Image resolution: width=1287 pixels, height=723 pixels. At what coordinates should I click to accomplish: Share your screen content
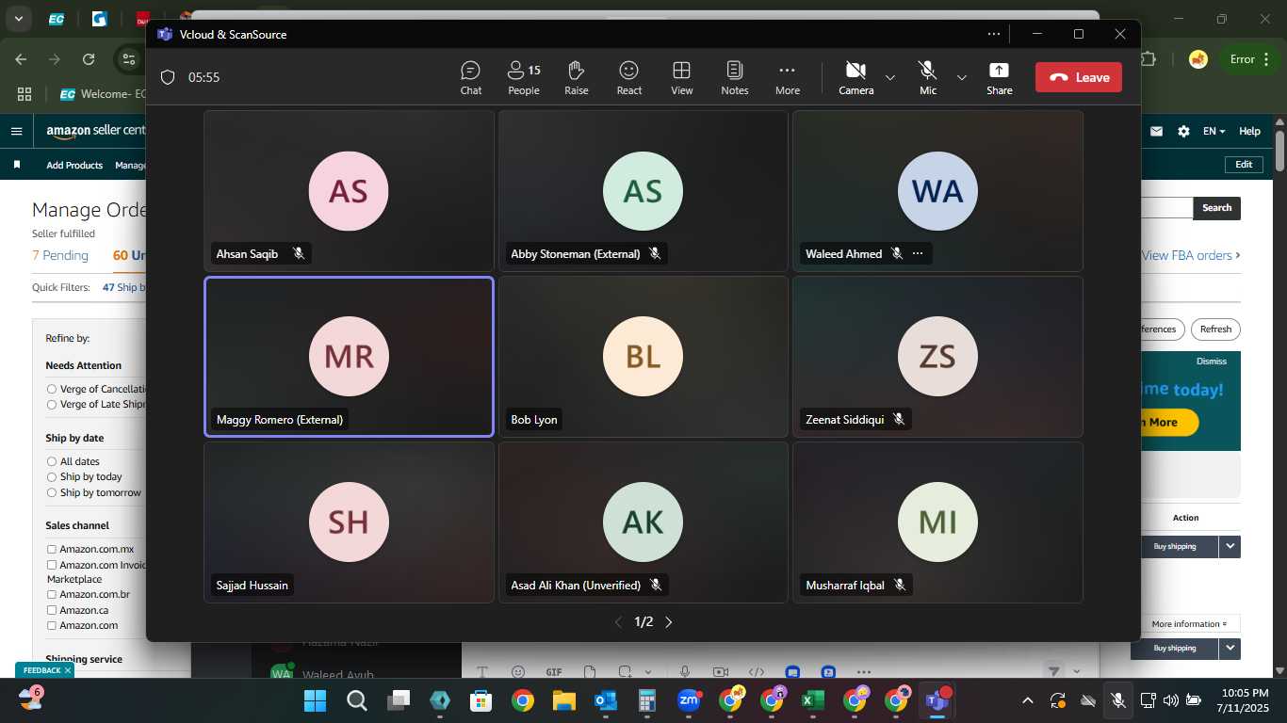click(1000, 77)
